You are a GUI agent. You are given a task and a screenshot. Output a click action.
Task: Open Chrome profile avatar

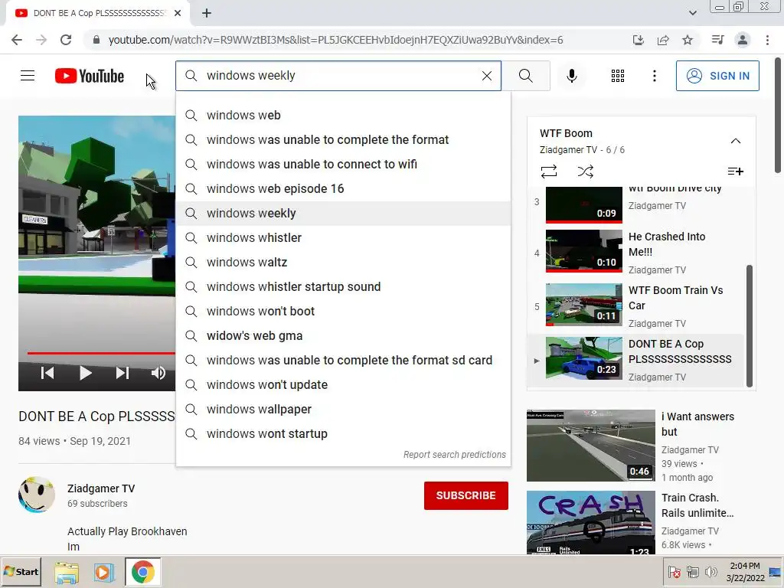743,40
